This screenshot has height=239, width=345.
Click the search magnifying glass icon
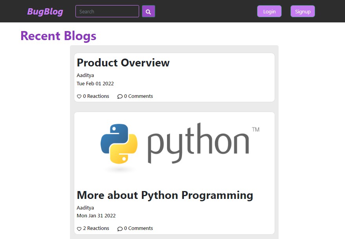(x=148, y=11)
